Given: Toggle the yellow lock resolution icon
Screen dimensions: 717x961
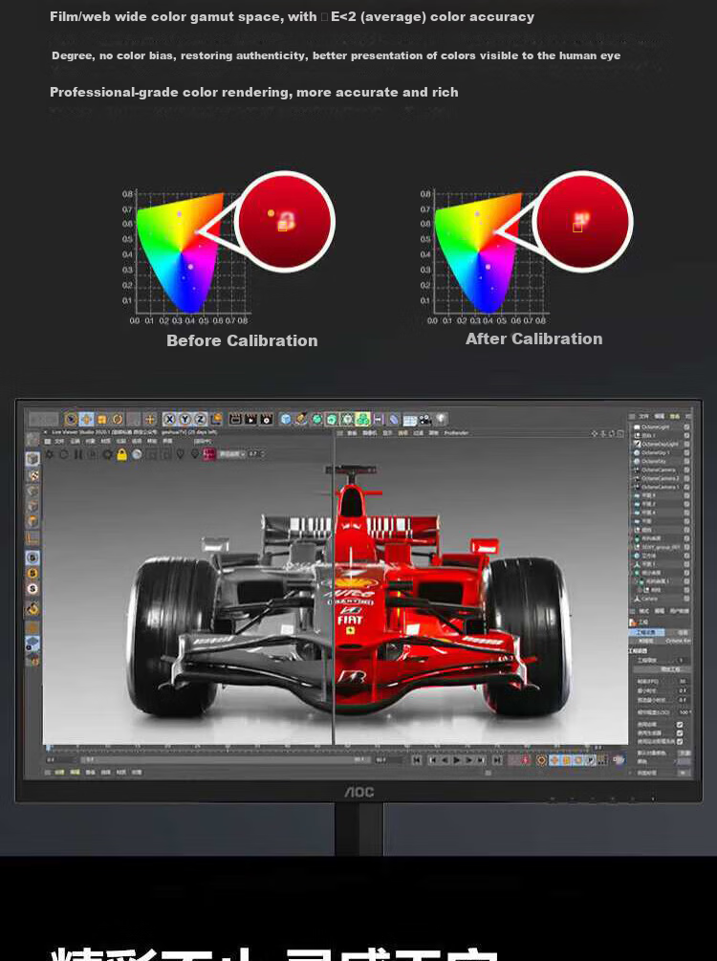Looking at the screenshot, I should 121,454.
